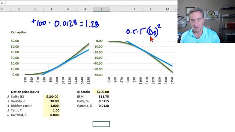Click the presenter webcam video overlay

[x=206, y=22]
